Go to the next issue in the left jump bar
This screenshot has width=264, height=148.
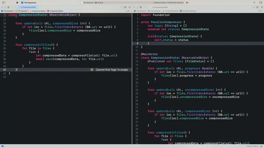(130, 11)
